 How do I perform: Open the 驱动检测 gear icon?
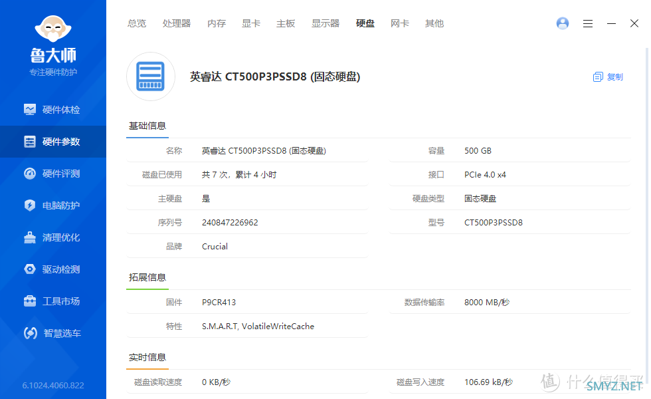[x=30, y=269]
